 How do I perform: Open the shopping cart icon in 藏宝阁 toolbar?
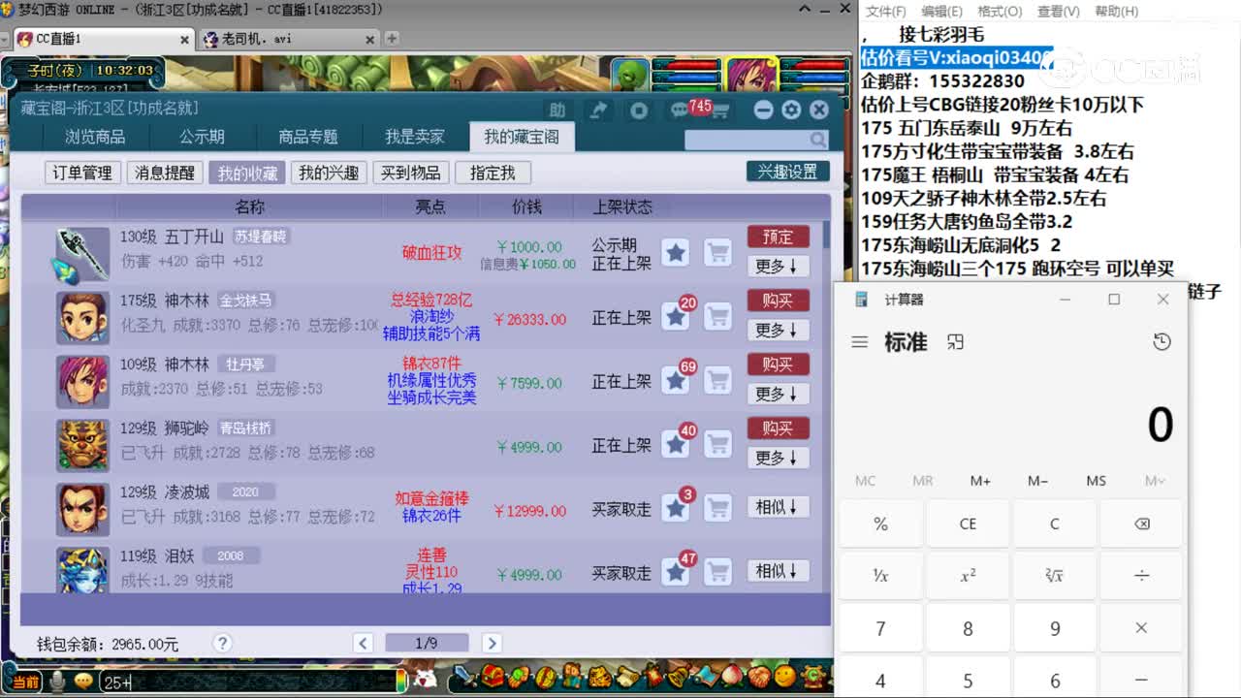pos(720,109)
